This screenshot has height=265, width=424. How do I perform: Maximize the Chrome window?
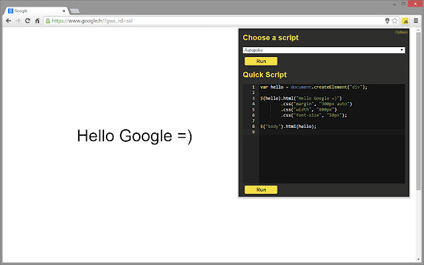[403, 4]
